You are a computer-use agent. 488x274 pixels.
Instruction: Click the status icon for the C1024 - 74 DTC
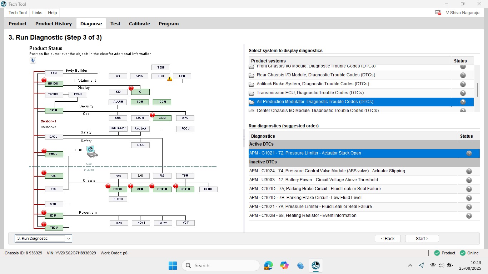pos(469,171)
